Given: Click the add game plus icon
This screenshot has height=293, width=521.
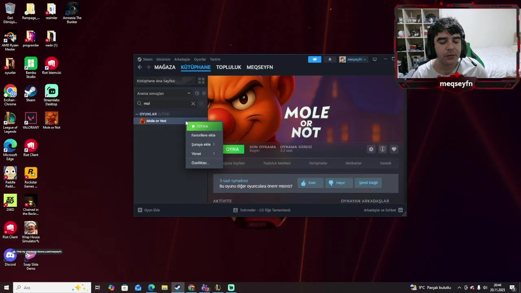Looking at the screenshot, I should [140, 210].
